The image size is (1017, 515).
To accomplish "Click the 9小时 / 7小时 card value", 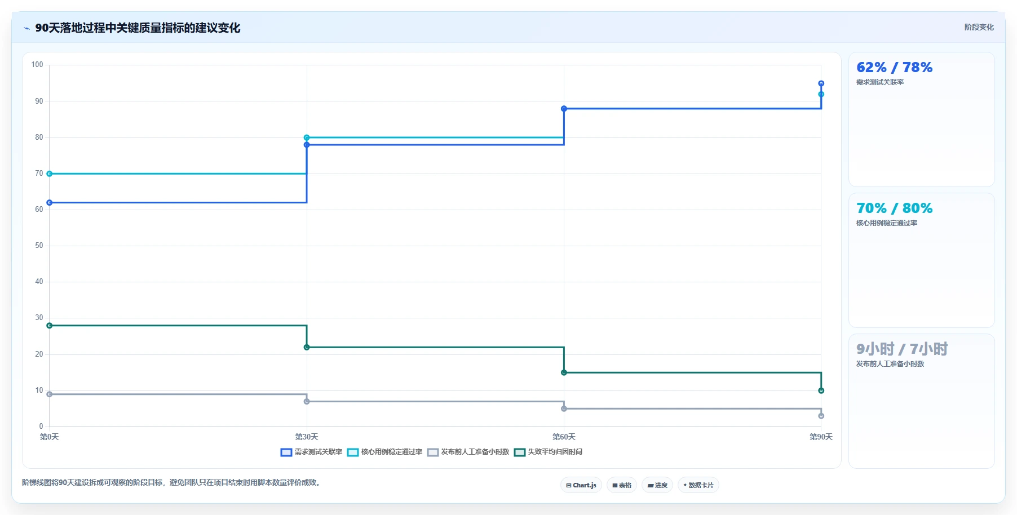I will (x=902, y=349).
